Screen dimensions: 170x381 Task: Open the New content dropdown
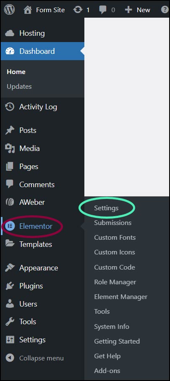(x=138, y=10)
